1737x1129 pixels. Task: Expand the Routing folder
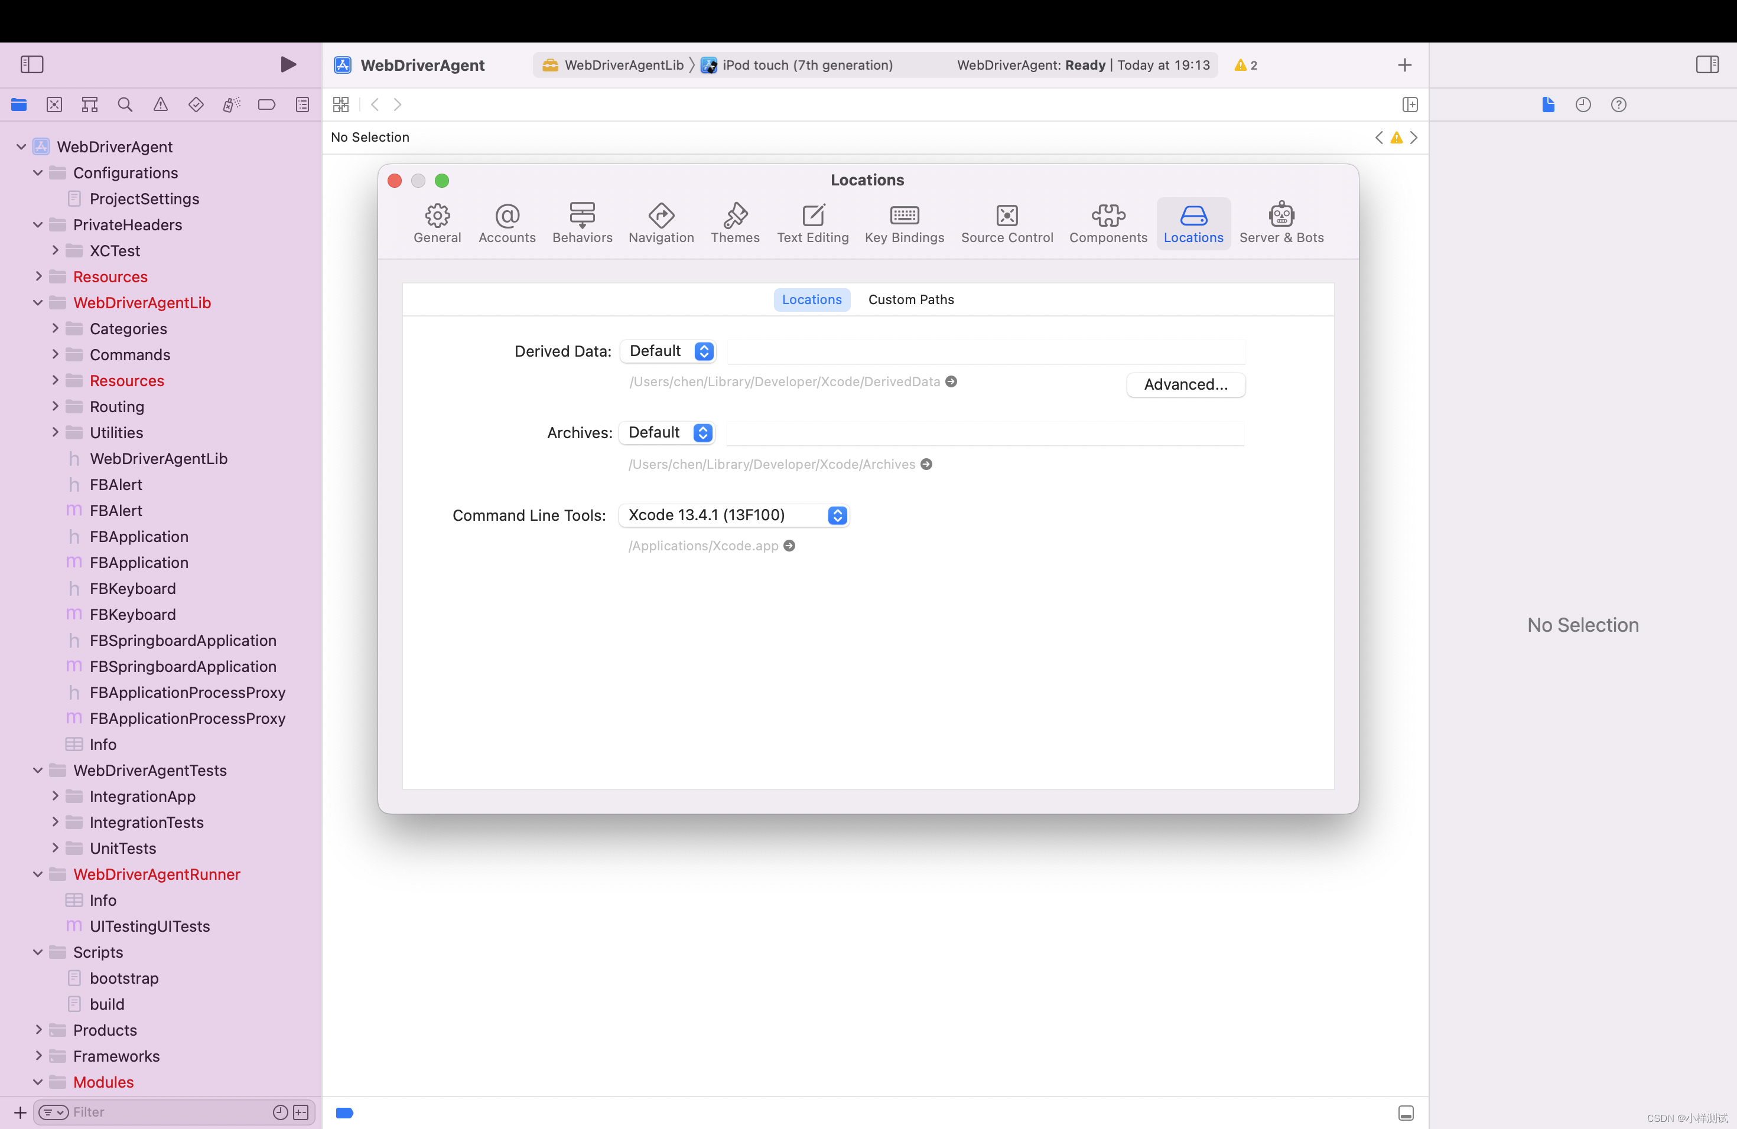pyautogui.click(x=56, y=406)
